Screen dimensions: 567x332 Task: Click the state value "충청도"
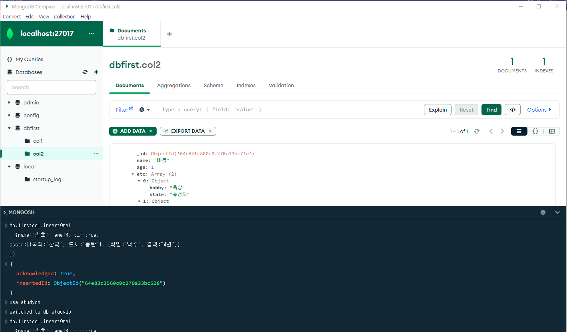click(x=179, y=194)
